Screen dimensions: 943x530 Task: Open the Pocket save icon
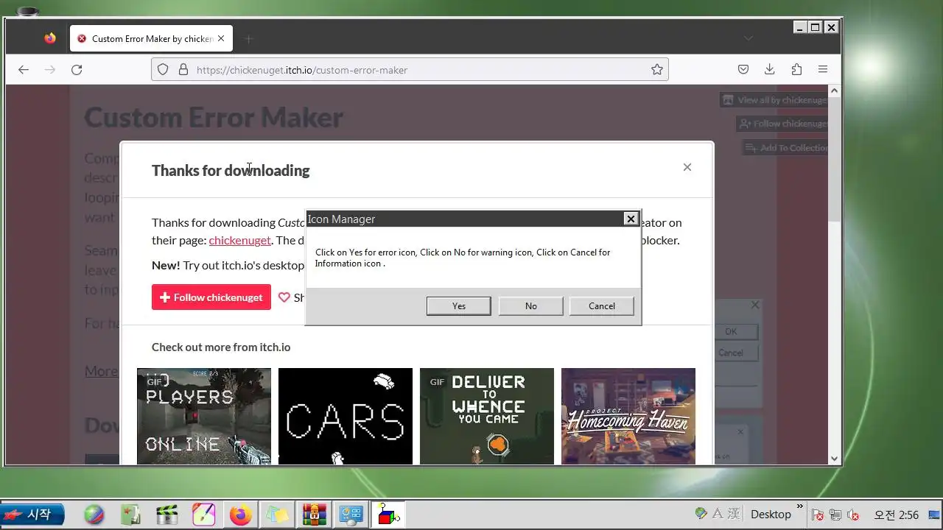(x=743, y=70)
